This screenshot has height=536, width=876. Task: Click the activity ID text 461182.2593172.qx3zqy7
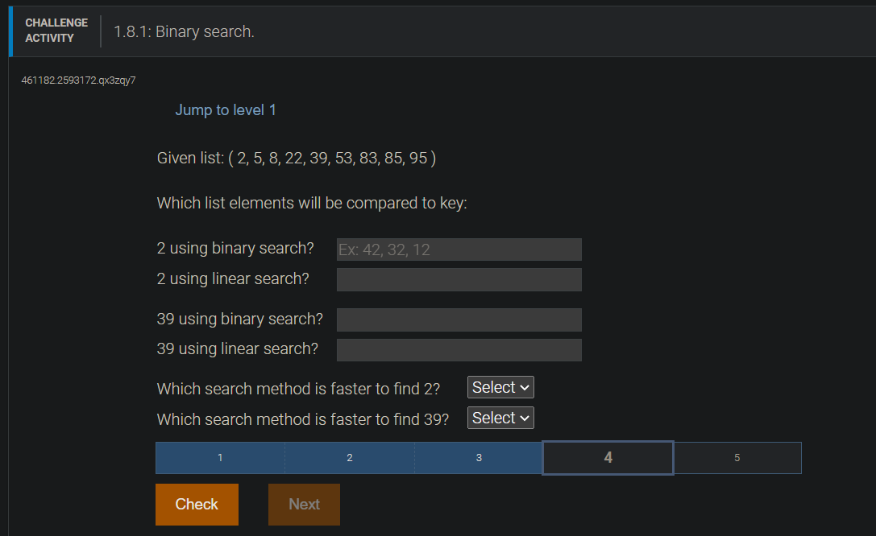pyautogui.click(x=77, y=80)
